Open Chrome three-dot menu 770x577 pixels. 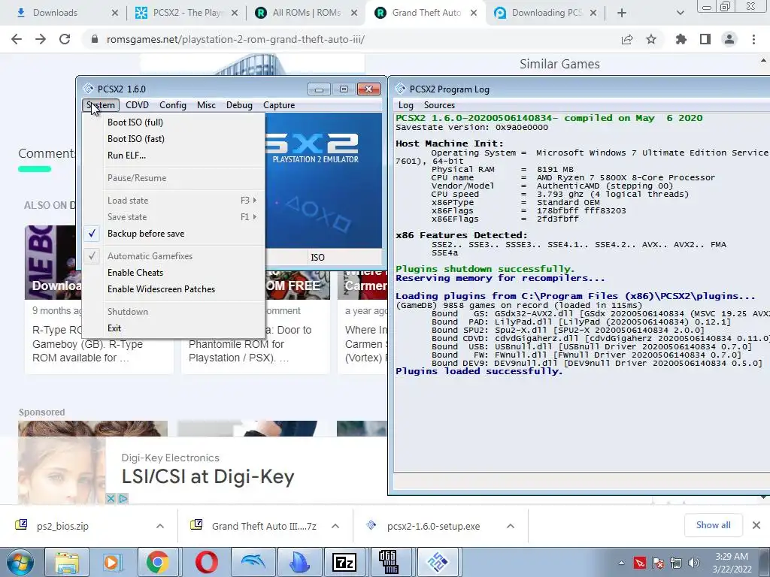(x=753, y=39)
